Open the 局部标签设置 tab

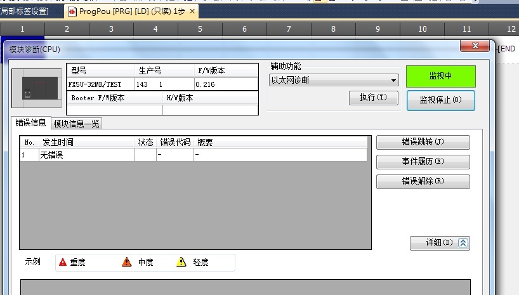(25, 11)
